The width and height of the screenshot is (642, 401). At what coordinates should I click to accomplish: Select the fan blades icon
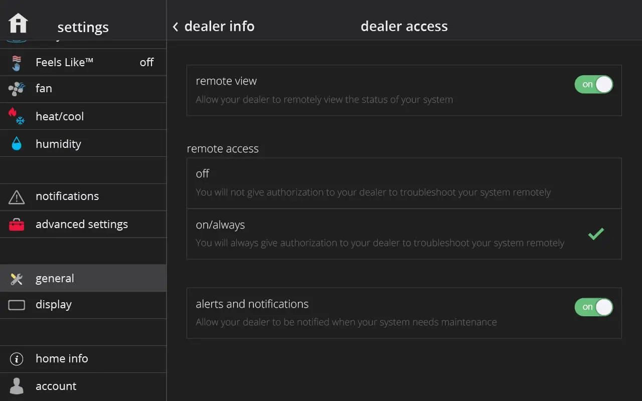point(17,89)
